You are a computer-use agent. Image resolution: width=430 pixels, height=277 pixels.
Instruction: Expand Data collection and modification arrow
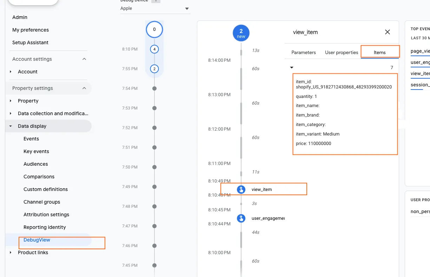point(11,113)
